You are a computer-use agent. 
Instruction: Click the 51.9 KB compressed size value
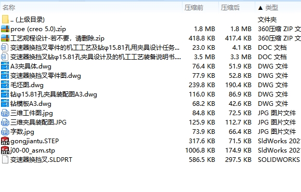pyautogui.click(x=240, y=66)
